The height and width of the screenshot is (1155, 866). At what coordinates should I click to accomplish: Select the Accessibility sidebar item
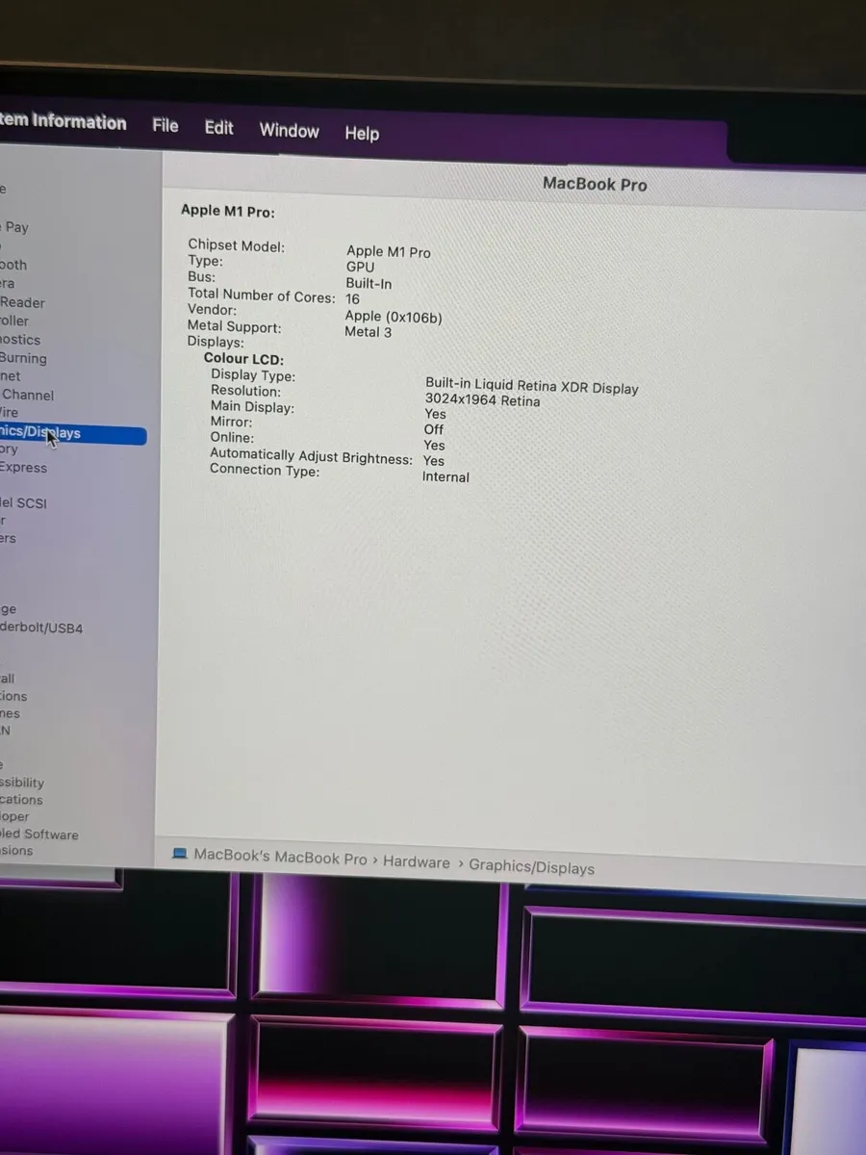tap(22, 783)
